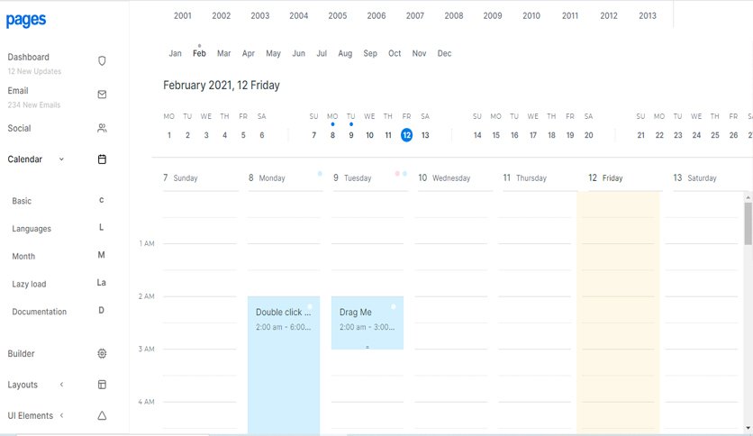Select the highlighted day 12

coord(406,135)
